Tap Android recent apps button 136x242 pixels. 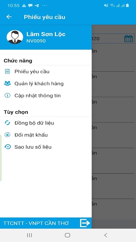click(30, 235)
